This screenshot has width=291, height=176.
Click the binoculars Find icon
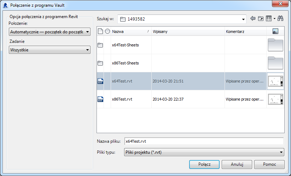click(x=280, y=18)
